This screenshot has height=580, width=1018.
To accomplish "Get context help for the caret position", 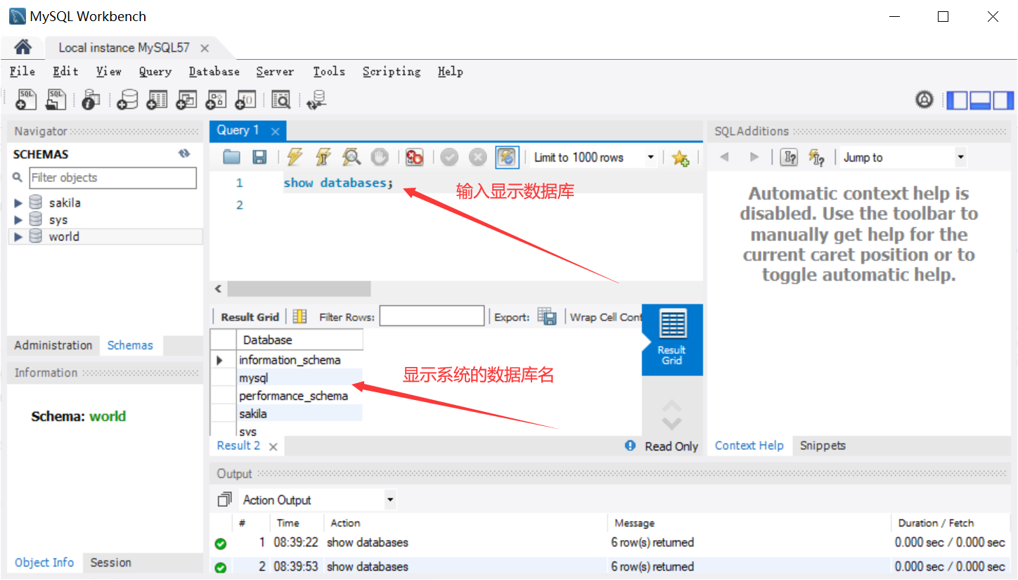I will pyautogui.click(x=789, y=157).
